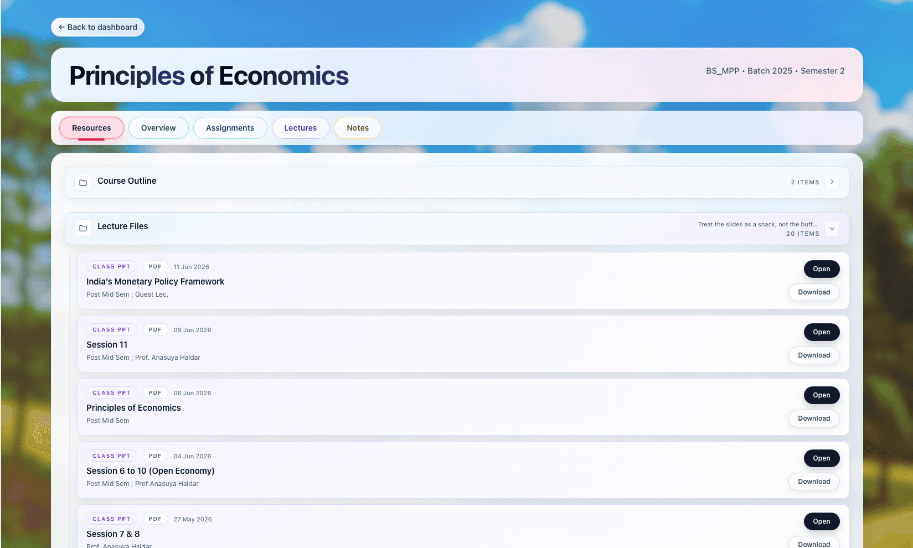This screenshot has height=548, width=913.
Task: Click the "BS_MPP • Batch 2025 • Semester 2" text
Action: [775, 71]
